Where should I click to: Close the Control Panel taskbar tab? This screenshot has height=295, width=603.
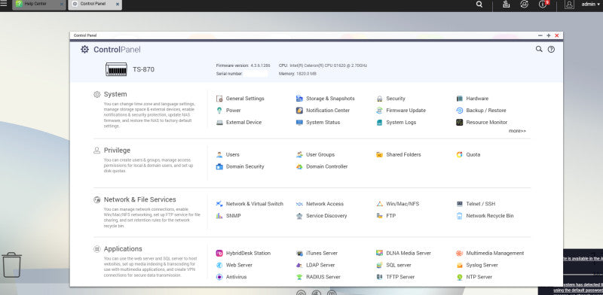[x=118, y=5]
